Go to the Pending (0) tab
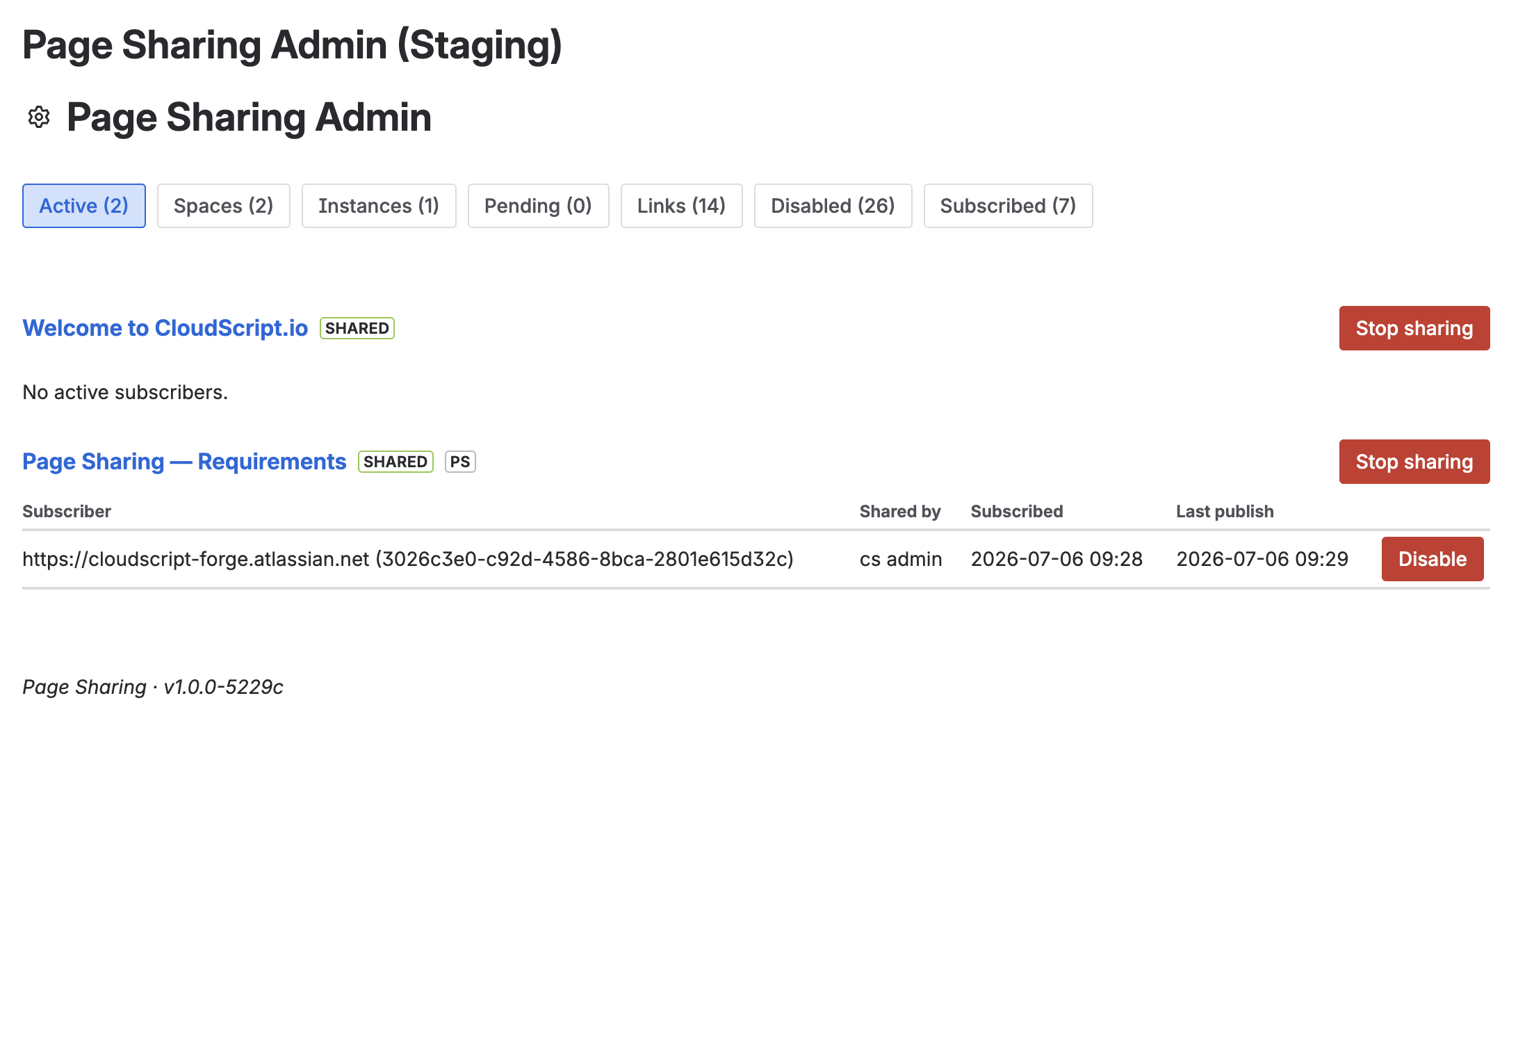Viewport: 1518px width, 1061px height. (539, 206)
